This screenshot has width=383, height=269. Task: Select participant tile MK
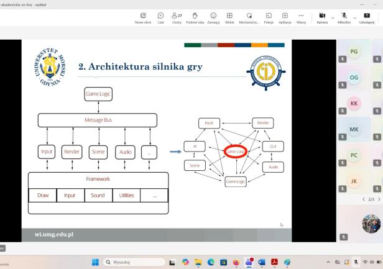coord(354,129)
